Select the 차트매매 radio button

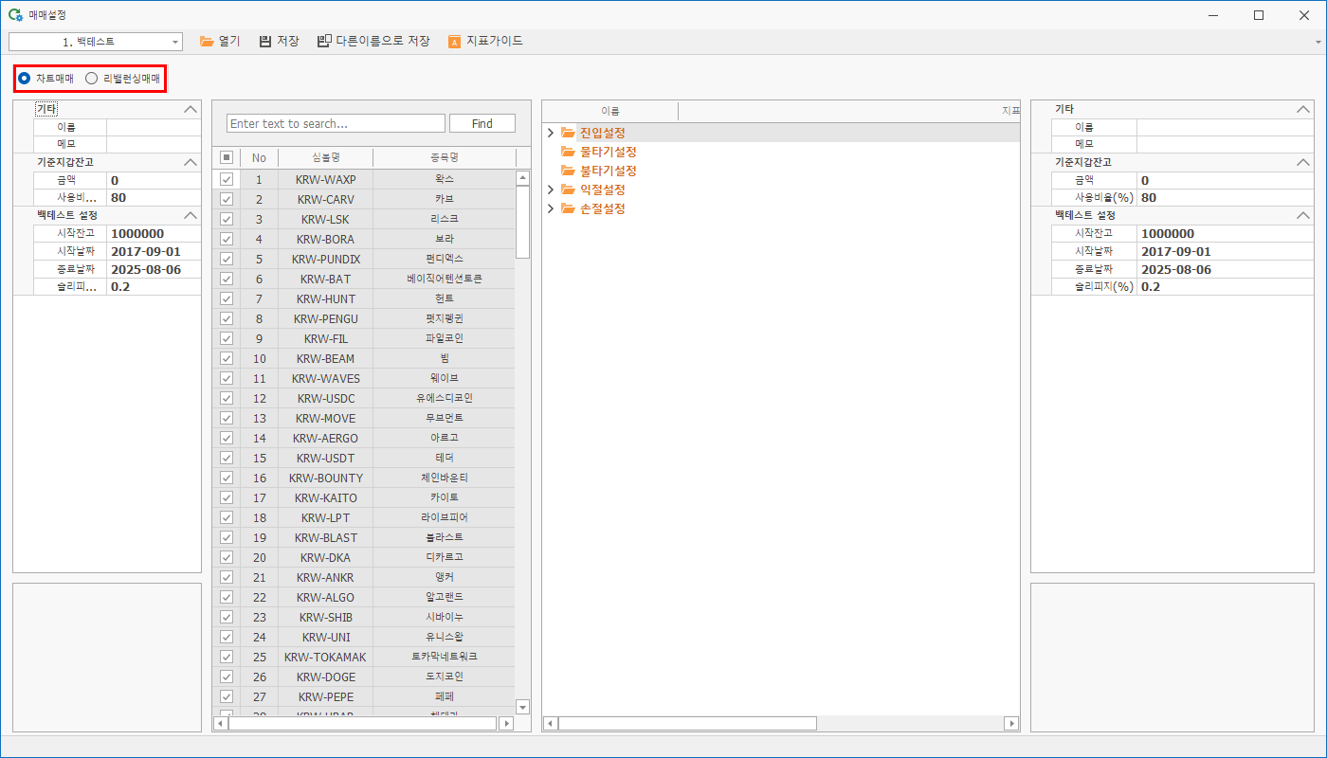(x=25, y=79)
